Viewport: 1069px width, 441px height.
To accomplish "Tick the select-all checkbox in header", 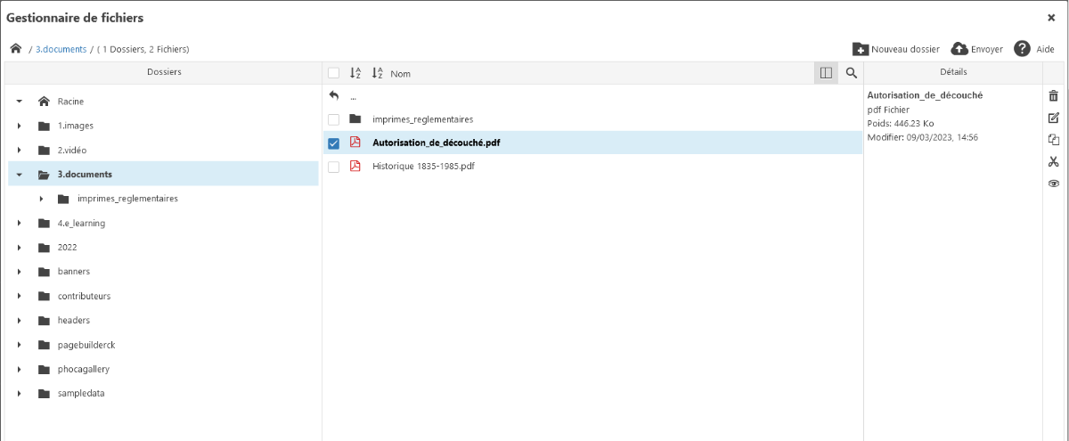I will click(x=333, y=73).
